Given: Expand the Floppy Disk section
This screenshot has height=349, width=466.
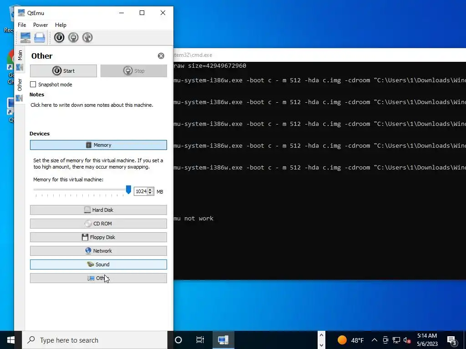Looking at the screenshot, I should click(x=98, y=237).
